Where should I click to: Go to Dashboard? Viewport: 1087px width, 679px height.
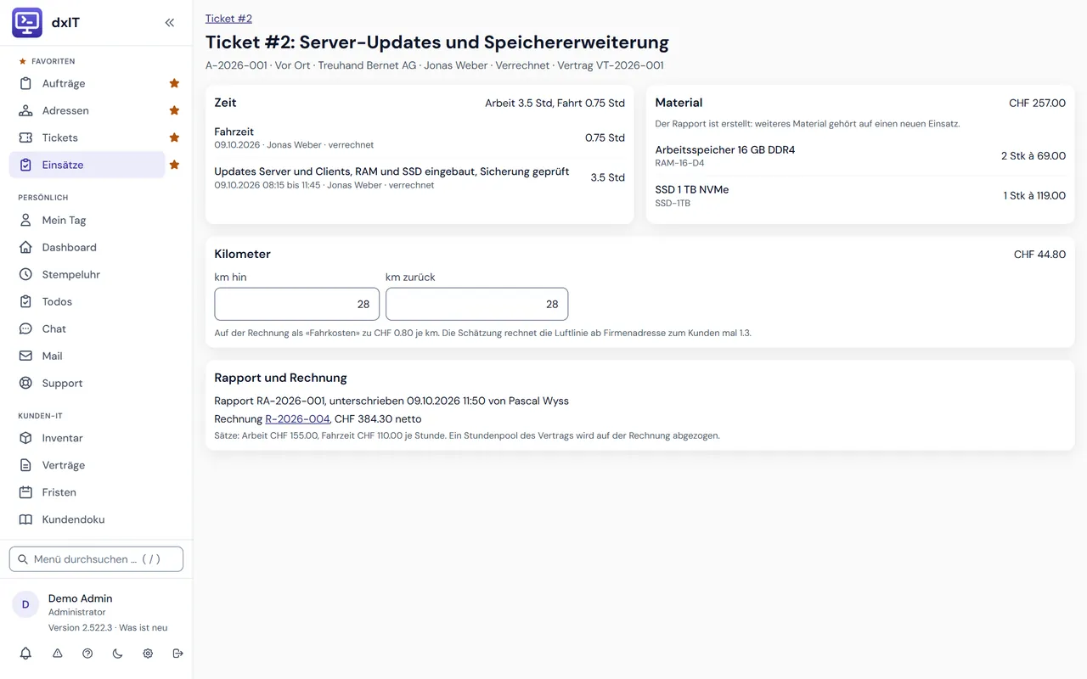click(x=96, y=247)
